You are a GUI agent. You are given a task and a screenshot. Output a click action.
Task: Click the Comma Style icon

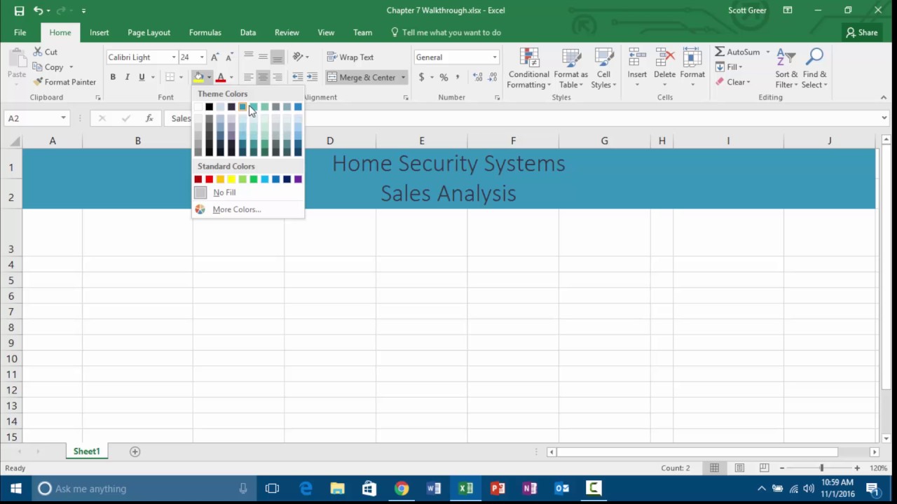(x=458, y=77)
